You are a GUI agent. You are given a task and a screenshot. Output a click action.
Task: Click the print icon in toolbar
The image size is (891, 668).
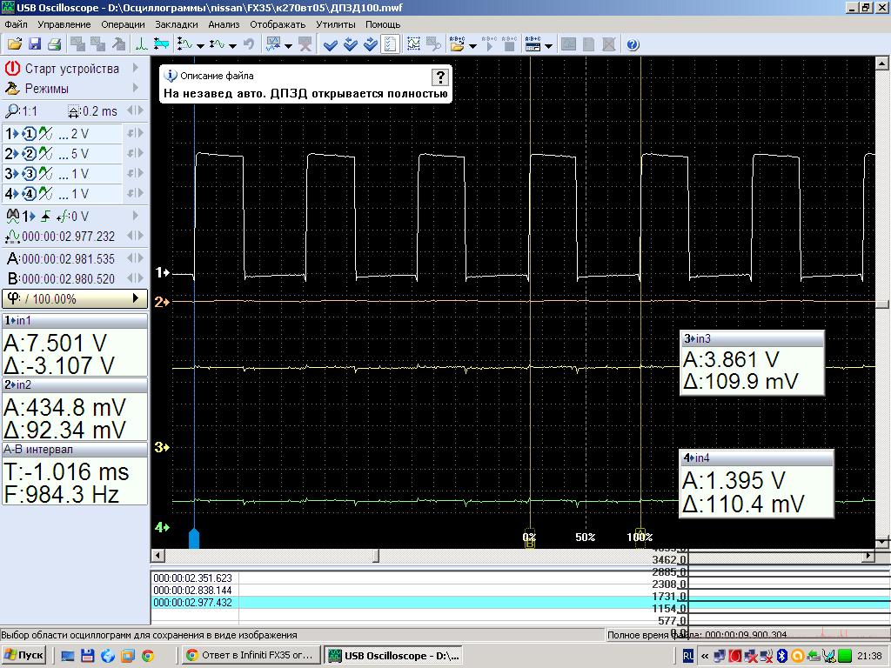(x=54, y=44)
